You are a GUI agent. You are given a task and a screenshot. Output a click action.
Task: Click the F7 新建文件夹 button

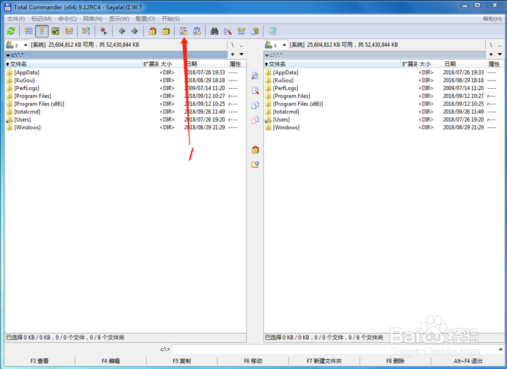click(324, 361)
